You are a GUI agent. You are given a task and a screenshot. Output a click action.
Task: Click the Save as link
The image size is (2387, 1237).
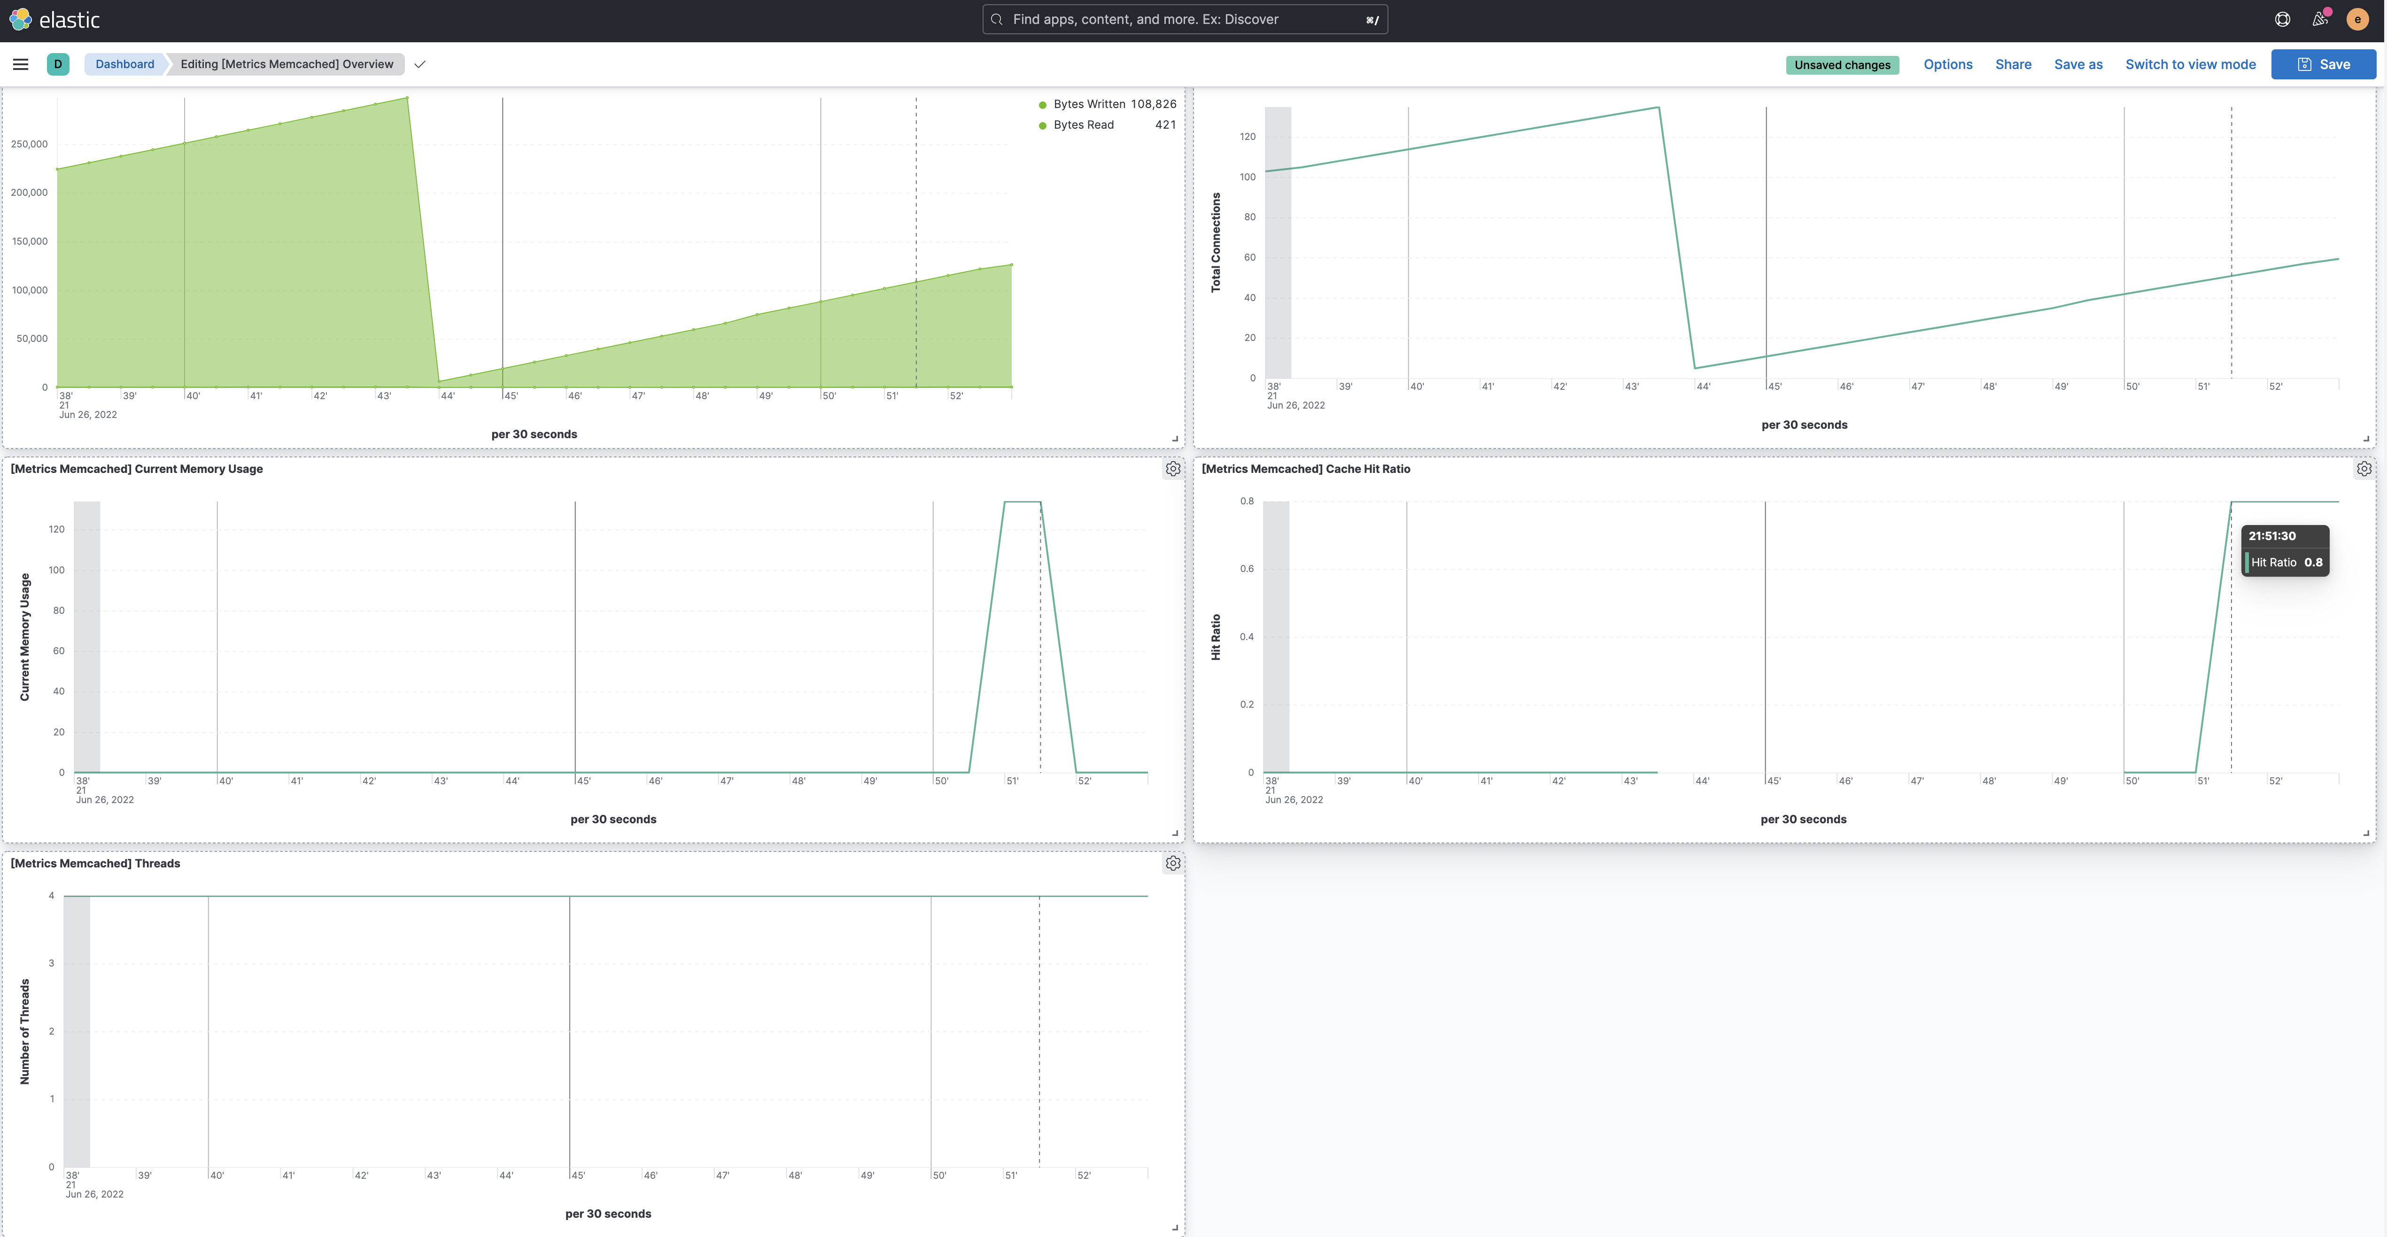pyautogui.click(x=2078, y=64)
